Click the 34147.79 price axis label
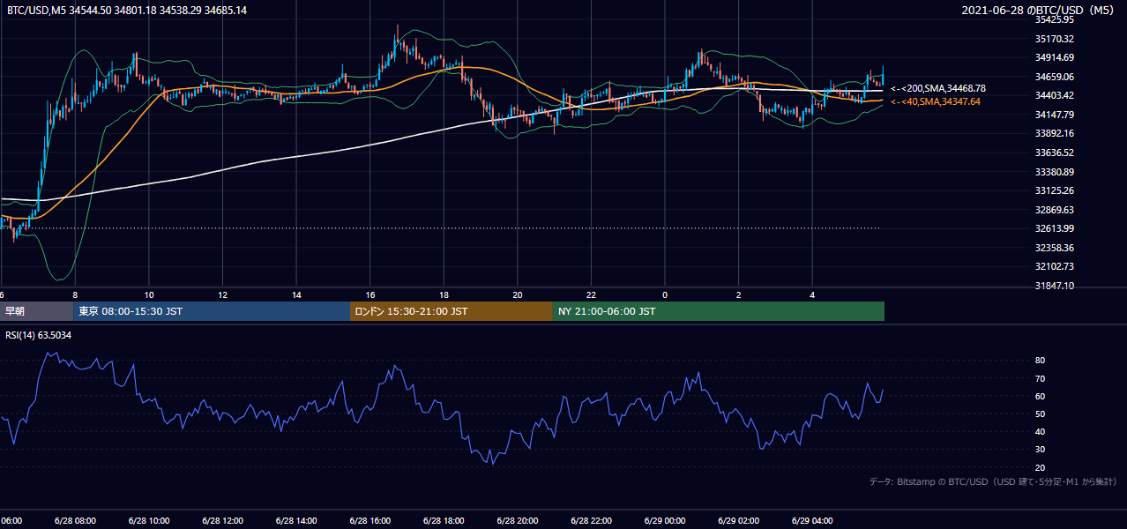The height and width of the screenshot is (529, 1127). pos(1054,115)
